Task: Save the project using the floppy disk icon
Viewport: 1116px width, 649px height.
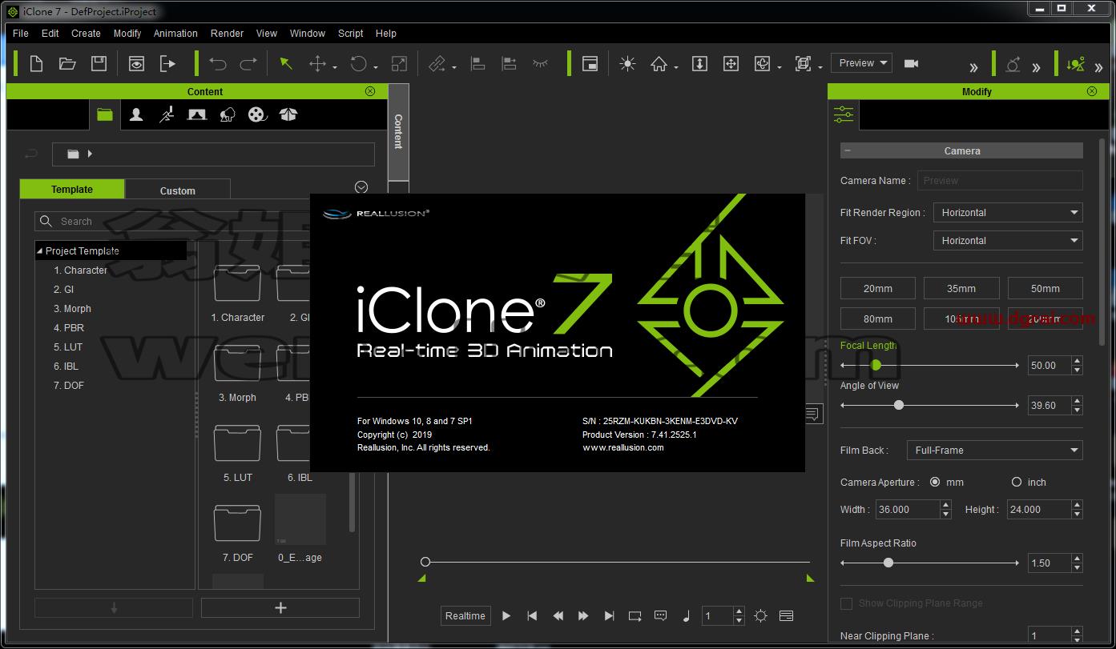Action: [x=99, y=64]
